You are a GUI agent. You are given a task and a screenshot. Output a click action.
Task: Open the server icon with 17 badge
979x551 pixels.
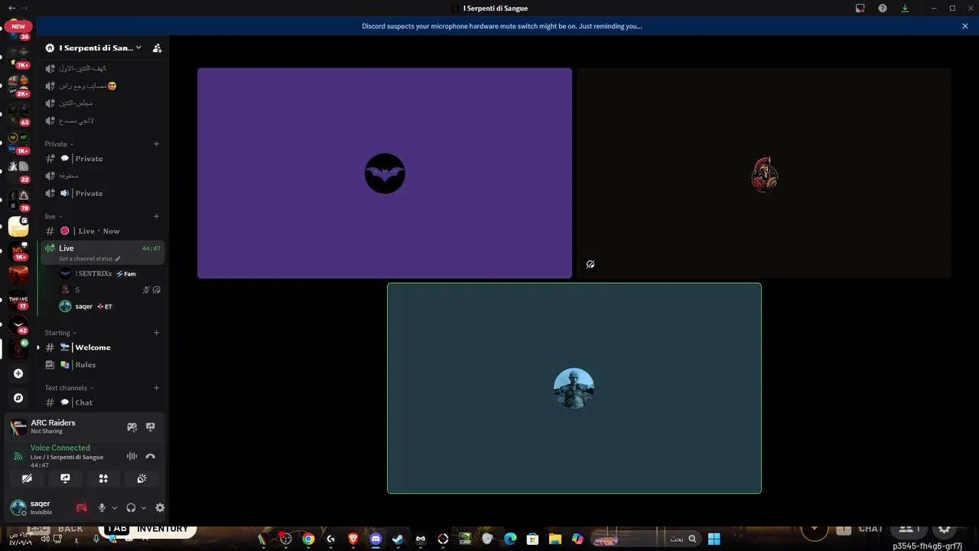(x=18, y=298)
